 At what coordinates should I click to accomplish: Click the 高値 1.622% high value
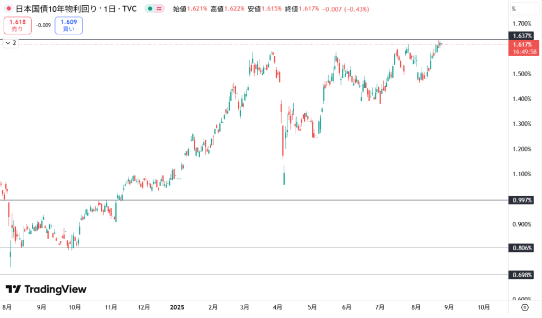click(228, 9)
